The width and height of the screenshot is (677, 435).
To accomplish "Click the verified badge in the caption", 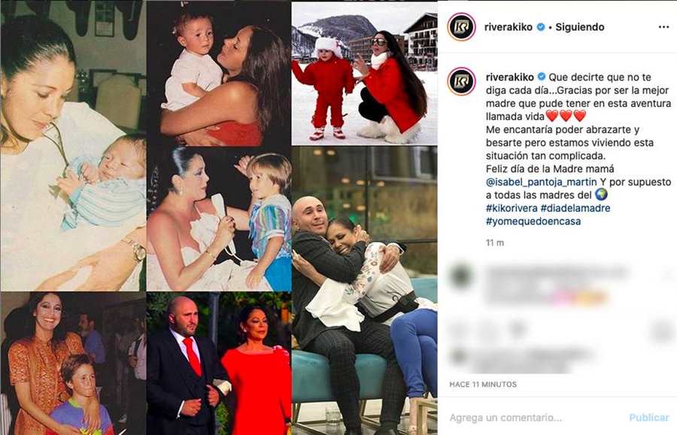I will [x=541, y=77].
